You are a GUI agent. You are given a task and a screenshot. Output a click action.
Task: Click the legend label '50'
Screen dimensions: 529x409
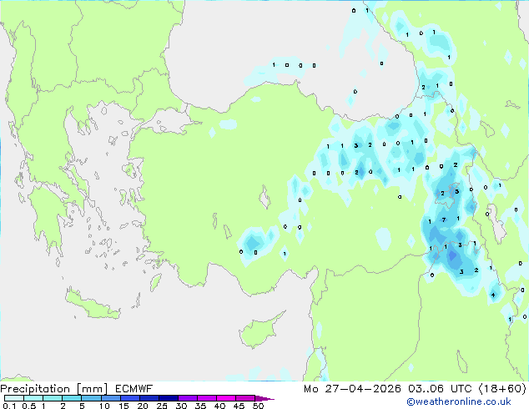[x=258, y=406]
